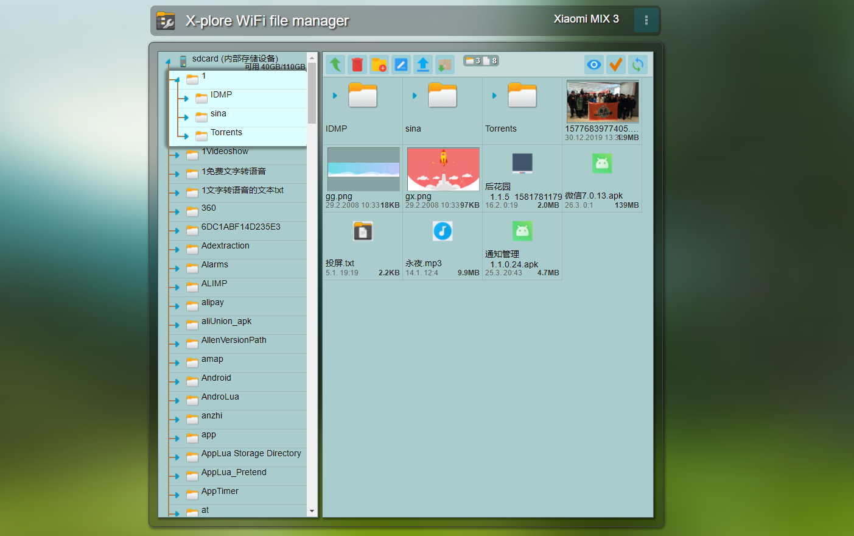Open the sina folder icon in grid
The image size is (854, 536).
[x=443, y=95]
